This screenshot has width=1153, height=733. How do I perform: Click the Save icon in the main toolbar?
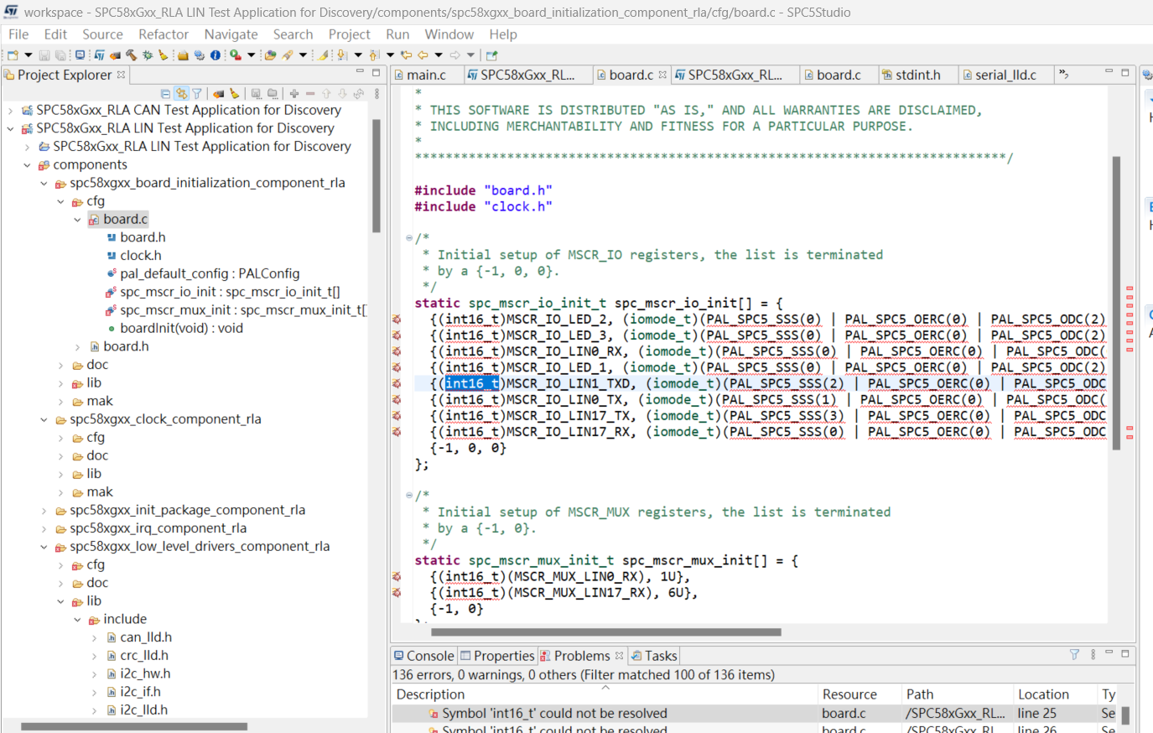point(44,54)
